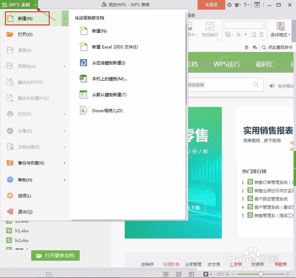296x278 pixels.
Task: Click the percent style icon
Action: coord(238,35)
